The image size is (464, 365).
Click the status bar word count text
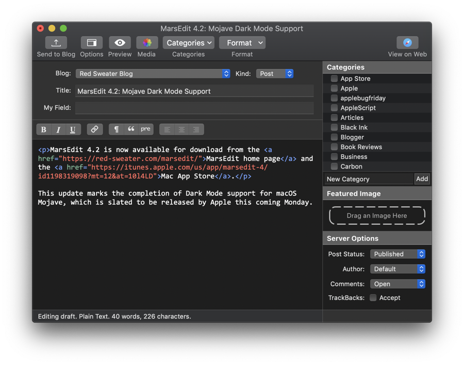coord(114,317)
